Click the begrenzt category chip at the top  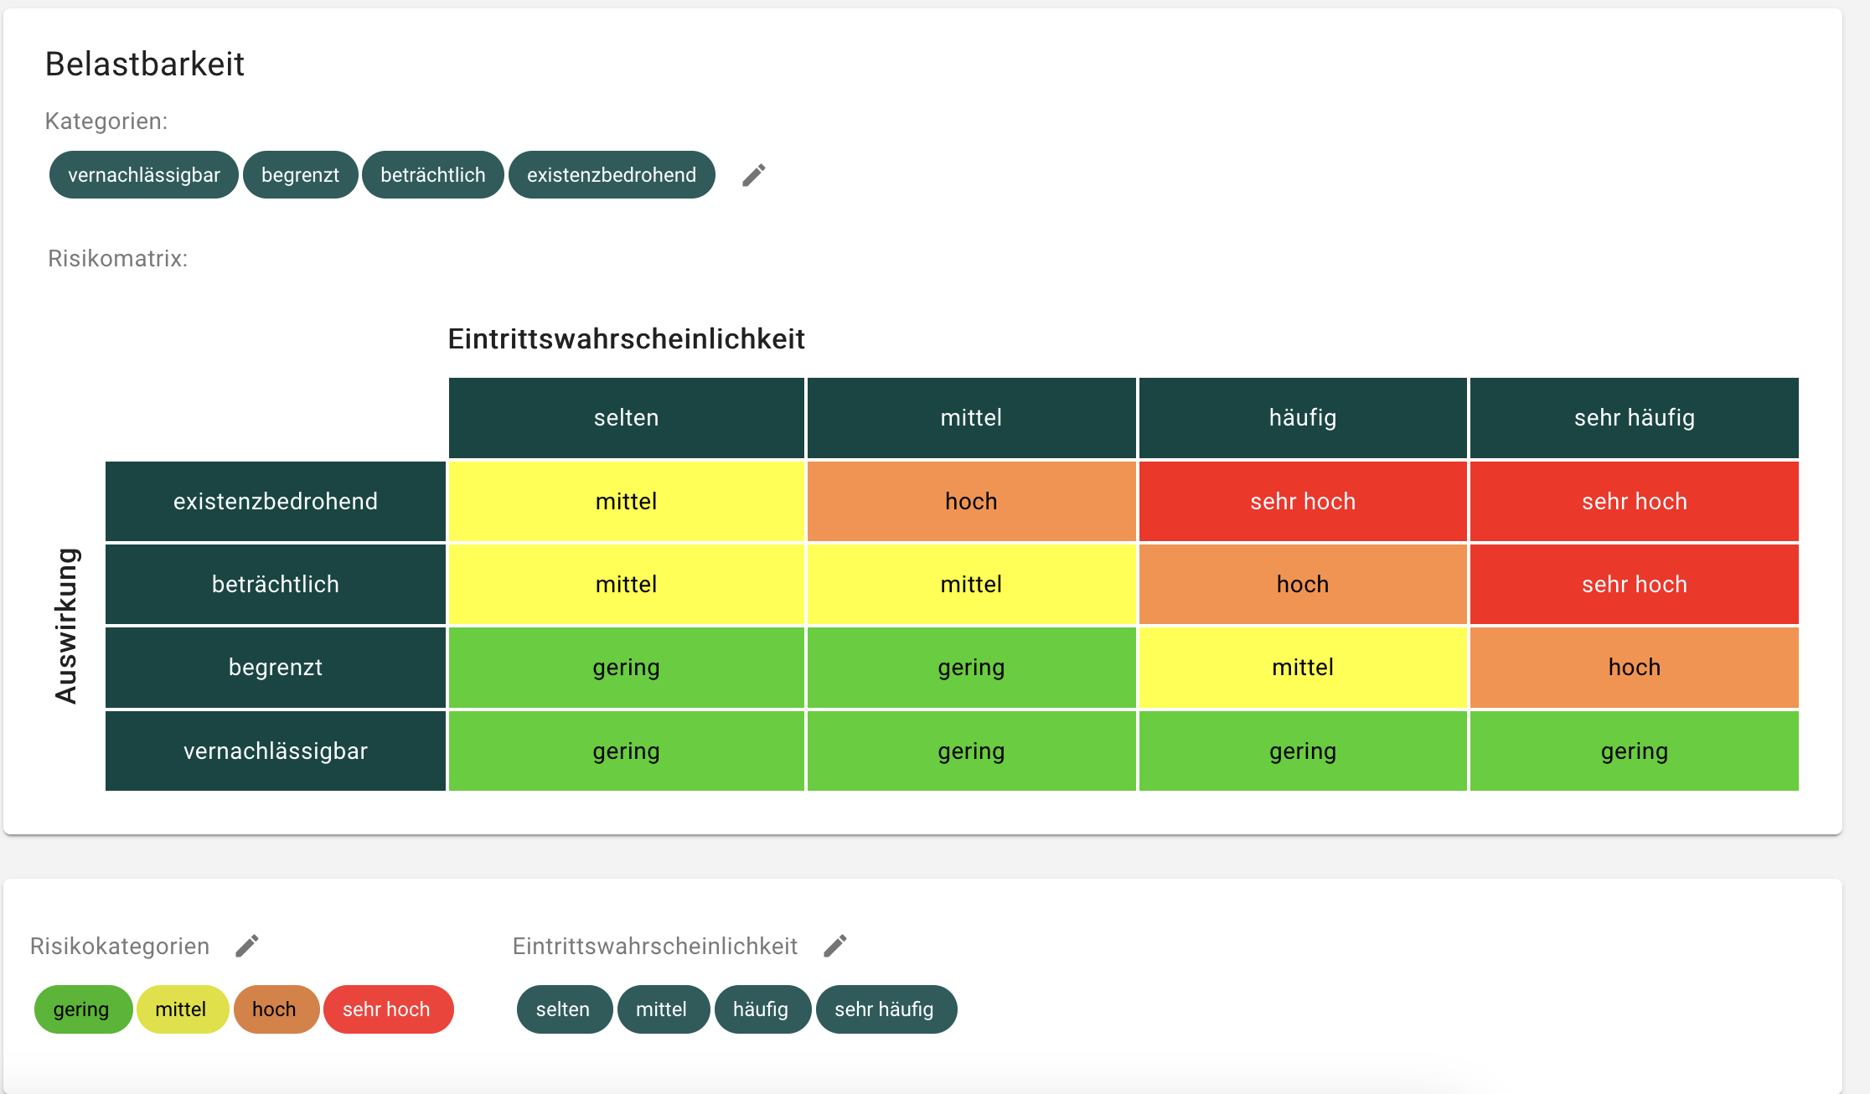pyautogui.click(x=300, y=175)
